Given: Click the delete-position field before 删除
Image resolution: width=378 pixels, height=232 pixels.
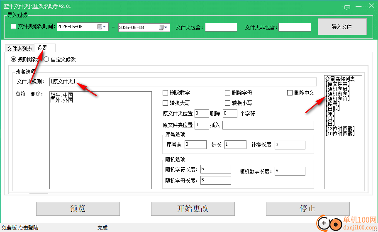Looking at the screenshot, I should (x=202, y=113).
